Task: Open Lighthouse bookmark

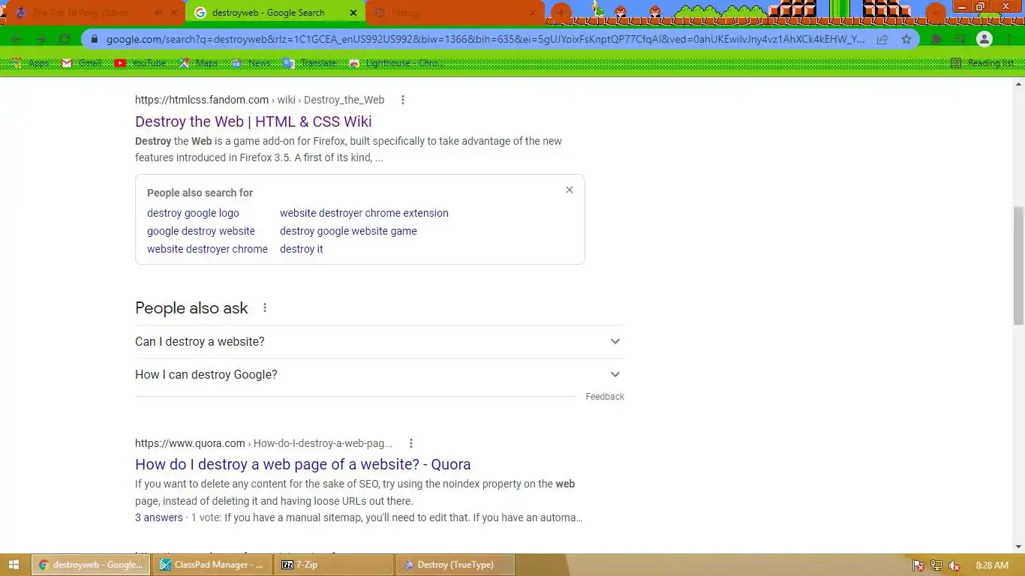Action: [397, 63]
